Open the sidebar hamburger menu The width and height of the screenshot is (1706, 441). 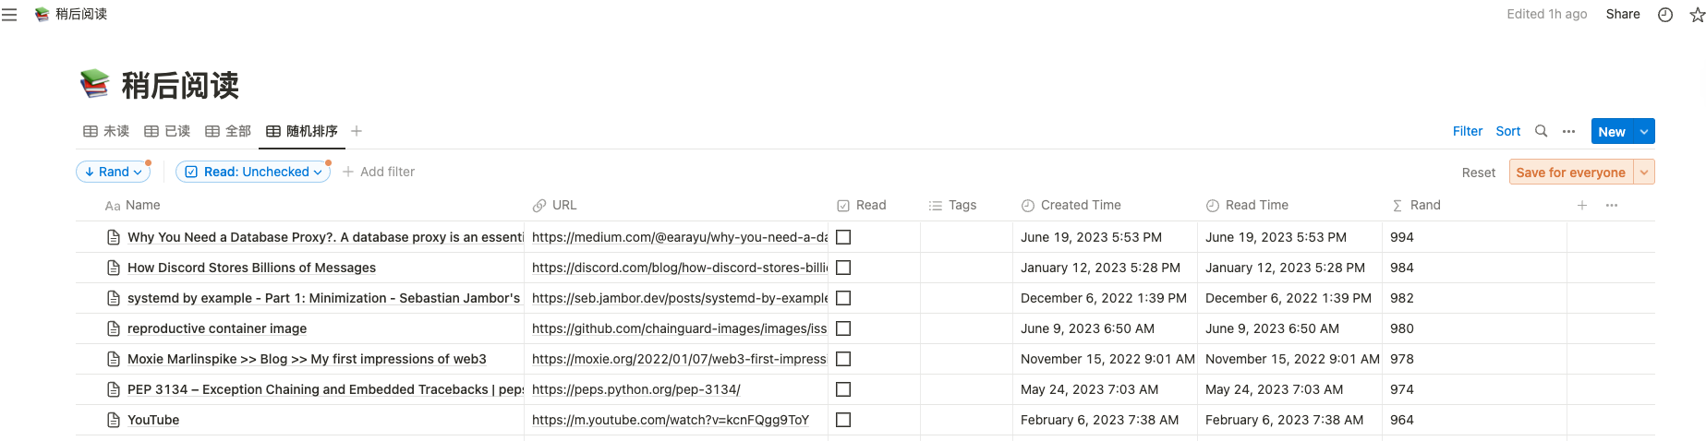pos(9,15)
